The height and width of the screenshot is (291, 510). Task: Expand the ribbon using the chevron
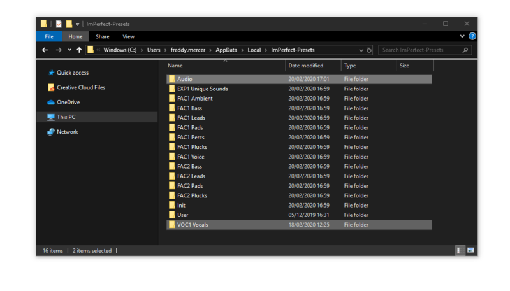[x=462, y=37]
